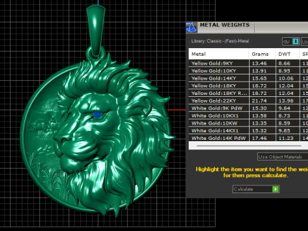Select the Yellow Gold:18KY R... row

[x=248, y=93]
